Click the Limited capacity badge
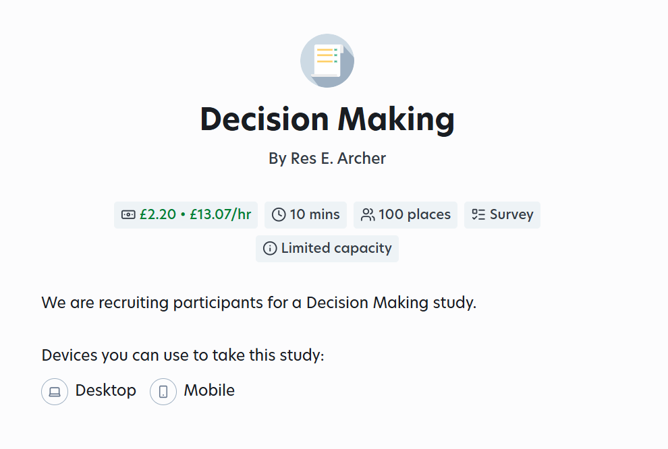This screenshot has height=449, width=668. pyautogui.click(x=327, y=249)
